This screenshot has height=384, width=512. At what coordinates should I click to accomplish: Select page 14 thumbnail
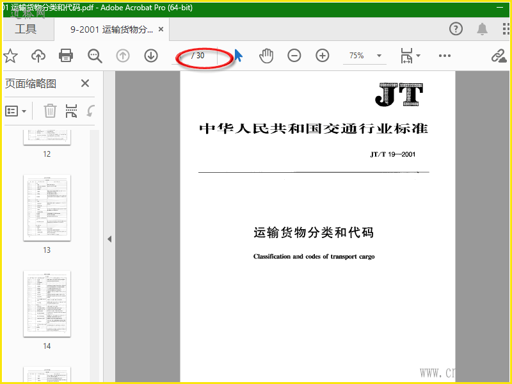(47, 304)
